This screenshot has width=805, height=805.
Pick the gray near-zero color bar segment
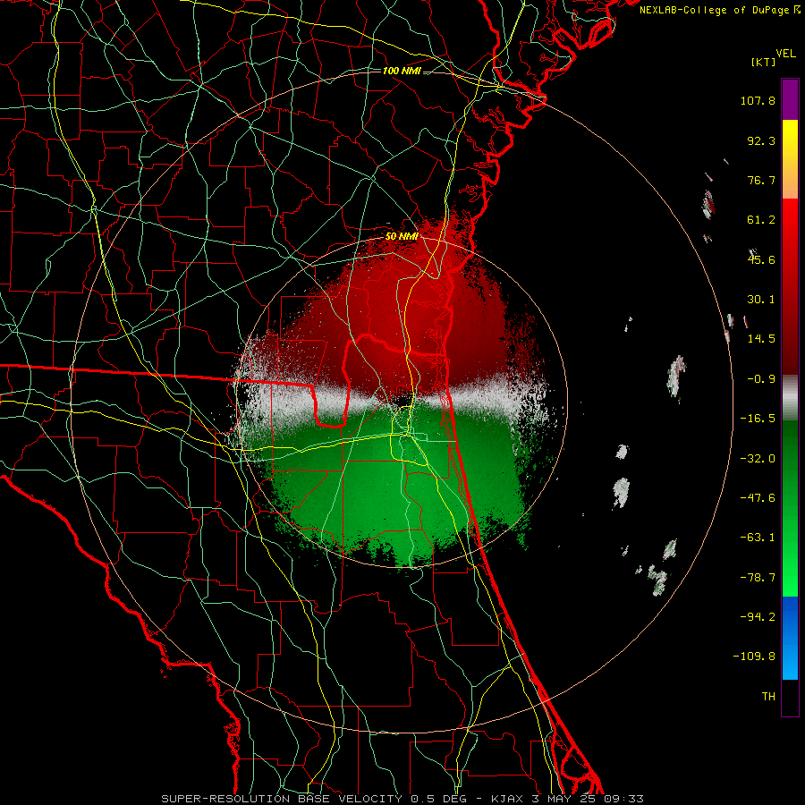[x=790, y=398]
